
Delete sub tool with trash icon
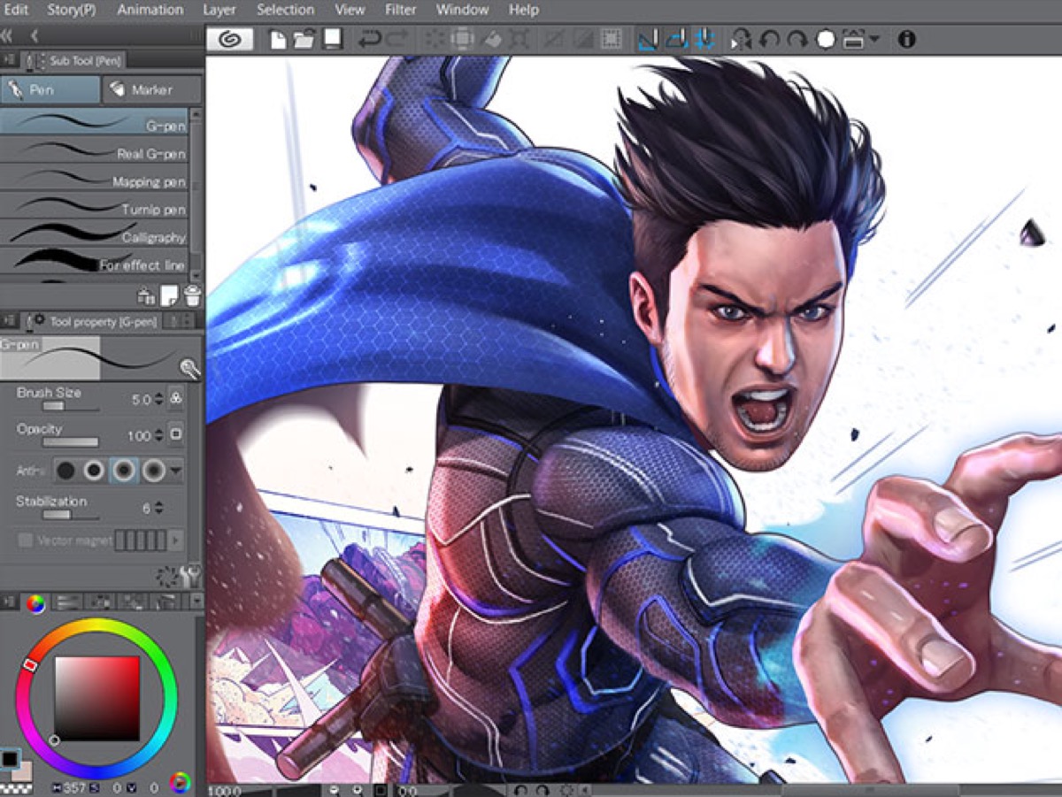[192, 296]
